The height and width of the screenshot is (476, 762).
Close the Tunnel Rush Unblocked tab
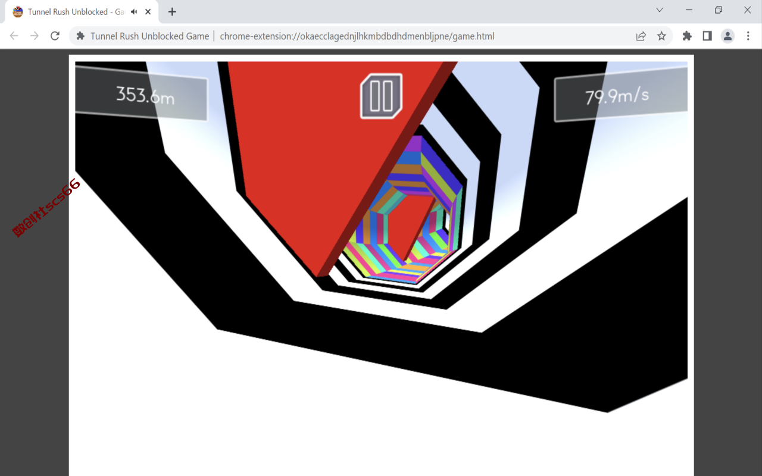(x=148, y=11)
